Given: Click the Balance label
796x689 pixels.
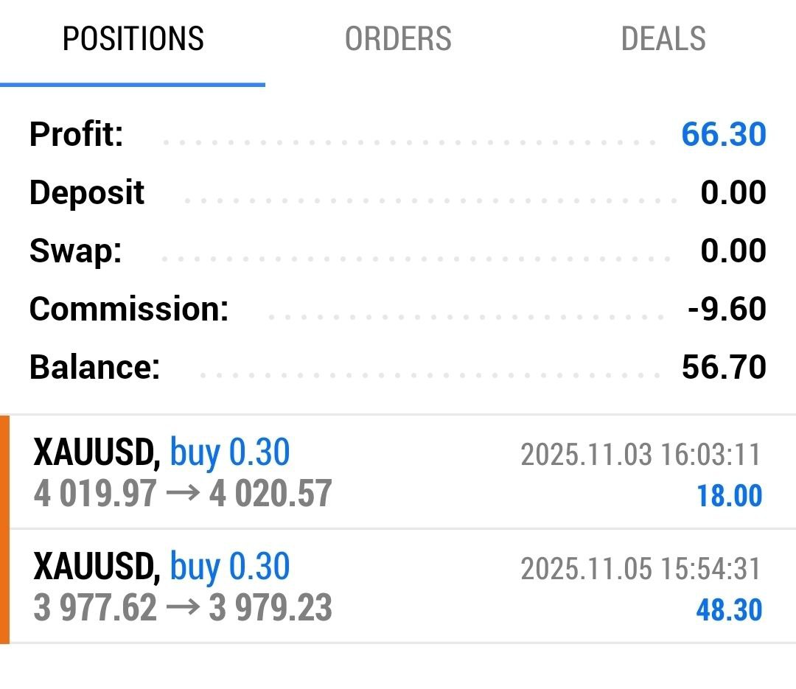Looking at the screenshot, I should 94,367.
